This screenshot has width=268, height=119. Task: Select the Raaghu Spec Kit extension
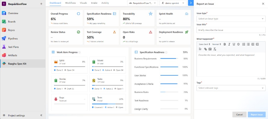pyautogui.click(x=23, y=64)
